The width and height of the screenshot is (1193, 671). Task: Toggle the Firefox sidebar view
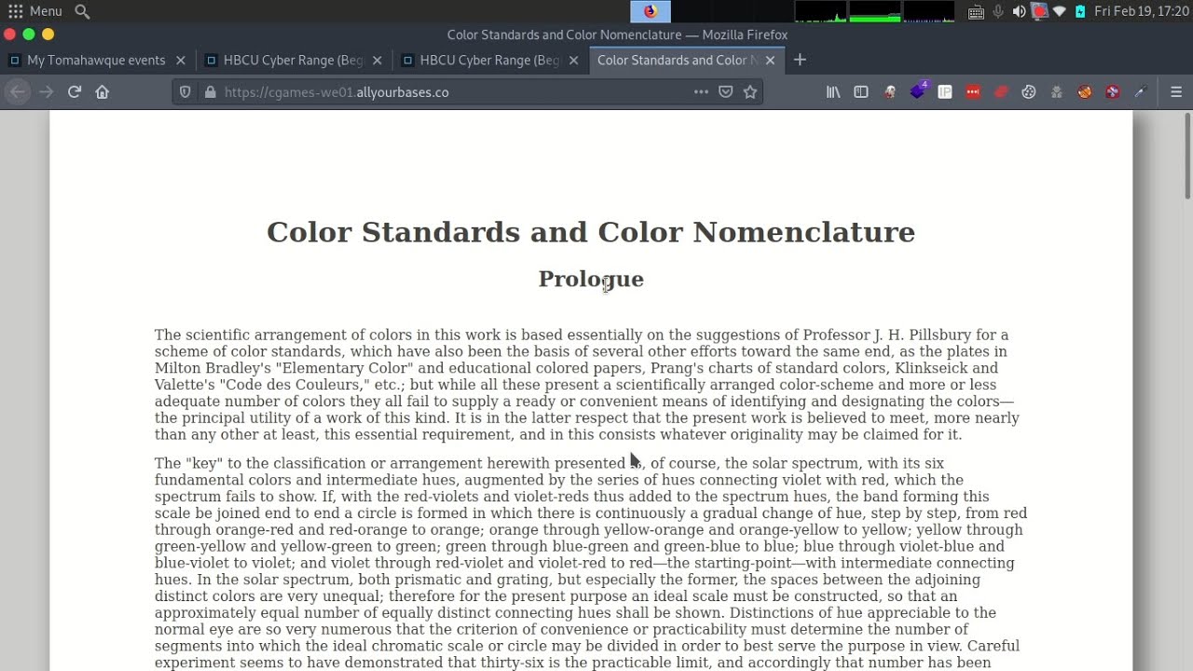[x=861, y=92]
